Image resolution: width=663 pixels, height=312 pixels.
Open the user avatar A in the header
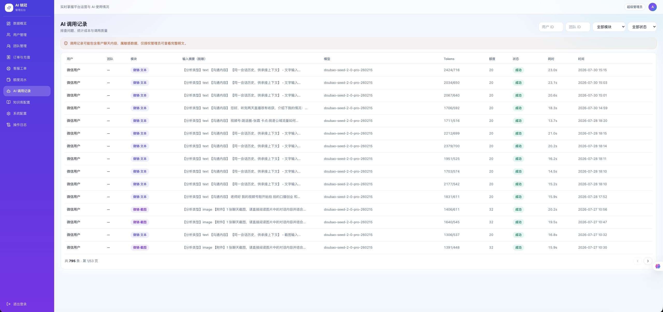point(652,7)
